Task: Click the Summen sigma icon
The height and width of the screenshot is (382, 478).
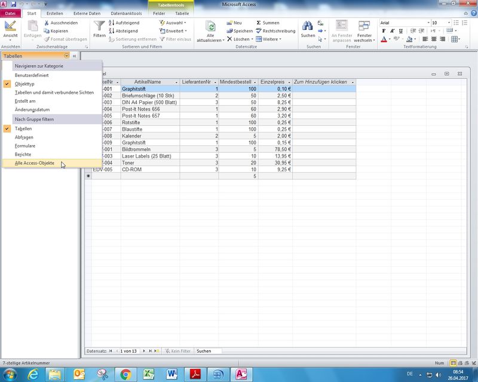Action: tap(259, 23)
